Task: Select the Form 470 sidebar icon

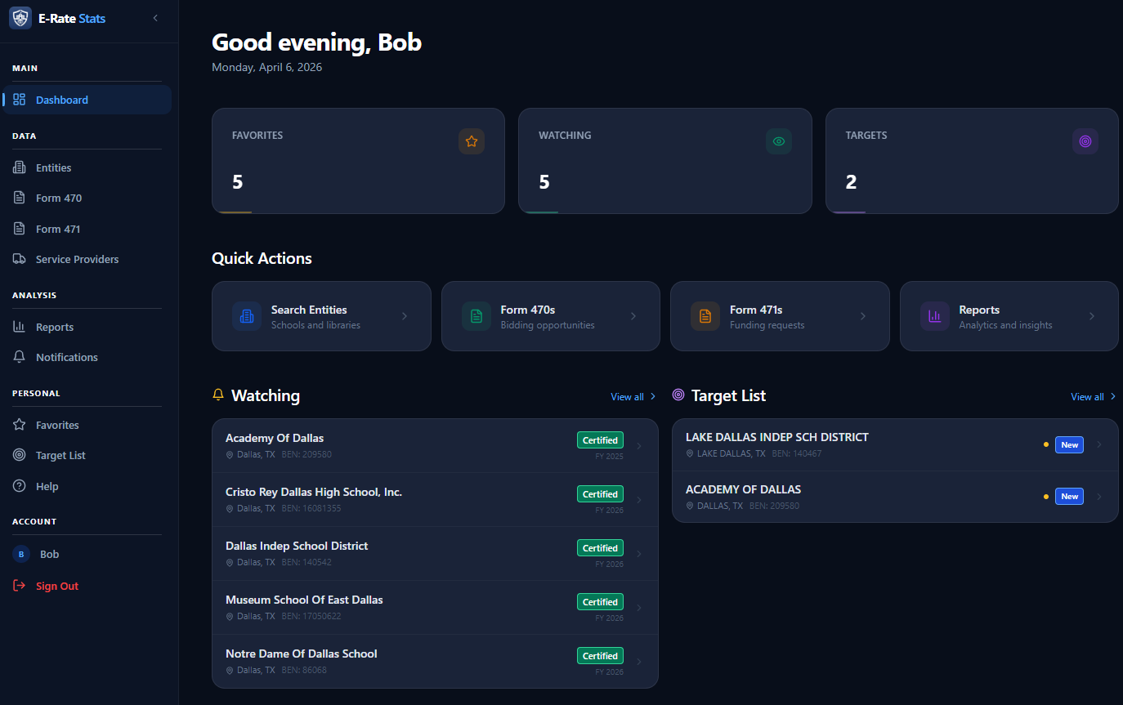Action: pos(19,198)
